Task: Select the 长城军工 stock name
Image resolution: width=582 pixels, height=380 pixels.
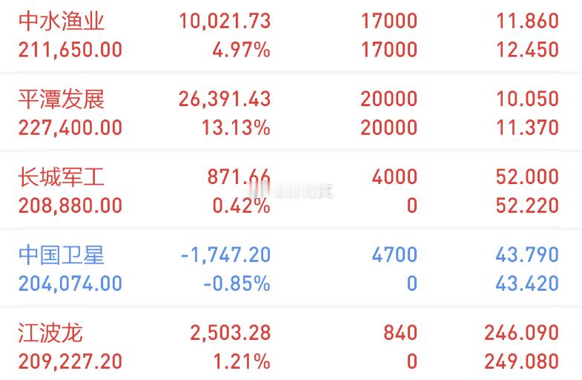Action: 62,177
